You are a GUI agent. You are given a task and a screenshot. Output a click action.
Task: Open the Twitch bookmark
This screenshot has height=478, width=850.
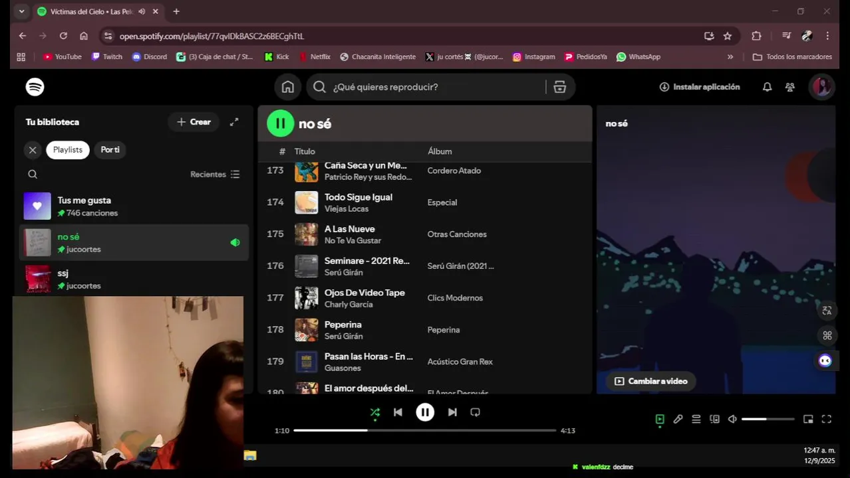pos(107,57)
